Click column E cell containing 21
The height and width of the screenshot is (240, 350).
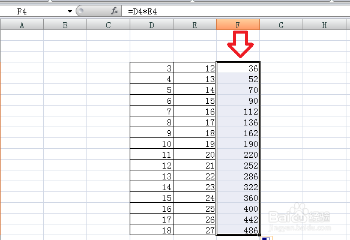[x=195, y=165]
